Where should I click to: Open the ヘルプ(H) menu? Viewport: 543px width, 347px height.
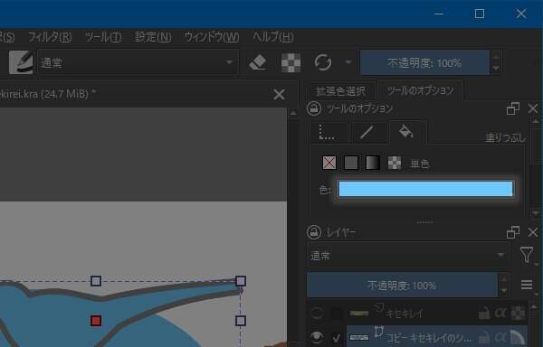[273, 37]
